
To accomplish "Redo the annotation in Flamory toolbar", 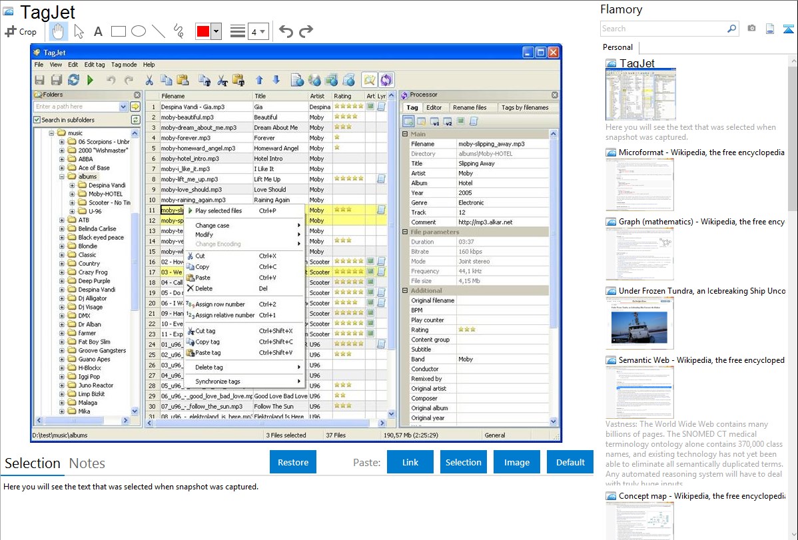I will [x=306, y=31].
